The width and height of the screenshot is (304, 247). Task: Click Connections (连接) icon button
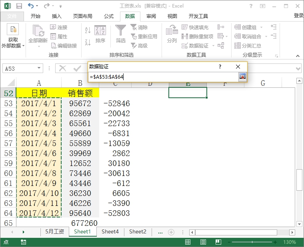coord(59,27)
